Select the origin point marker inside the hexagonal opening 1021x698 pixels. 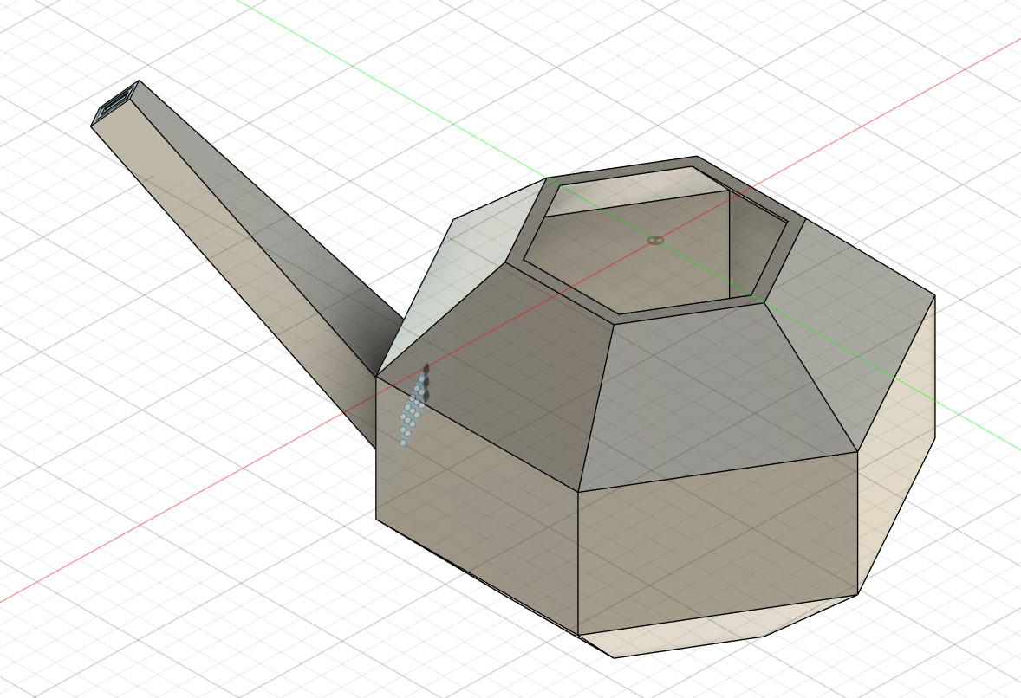coord(656,240)
